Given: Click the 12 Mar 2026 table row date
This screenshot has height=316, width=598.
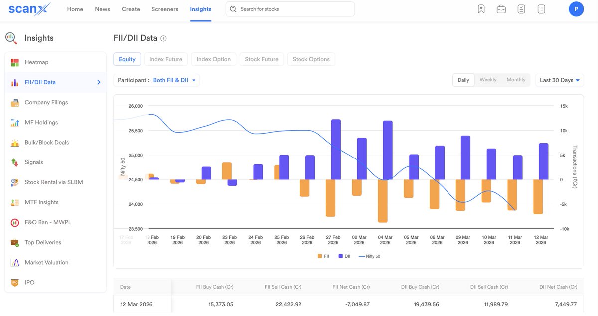Looking at the screenshot, I should (137, 304).
